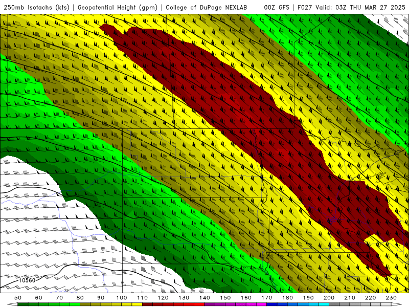Click the 220 value on the color scale

(x=370, y=298)
